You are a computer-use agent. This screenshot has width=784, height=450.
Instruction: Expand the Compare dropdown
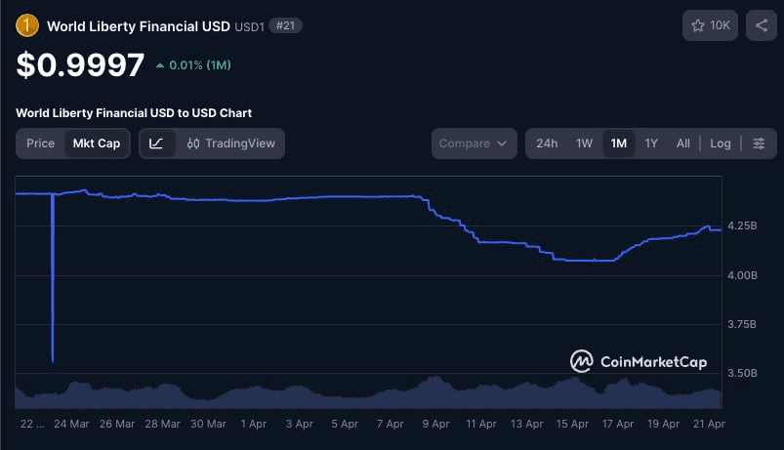(x=474, y=143)
